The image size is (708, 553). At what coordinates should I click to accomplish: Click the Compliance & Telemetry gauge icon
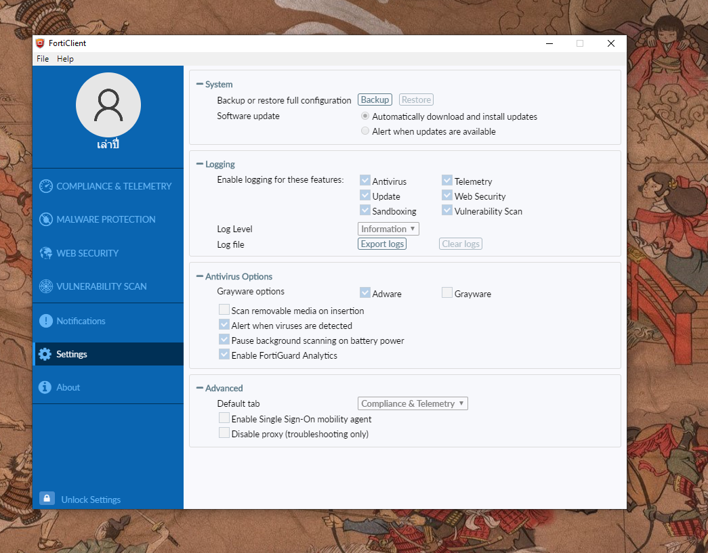45,186
